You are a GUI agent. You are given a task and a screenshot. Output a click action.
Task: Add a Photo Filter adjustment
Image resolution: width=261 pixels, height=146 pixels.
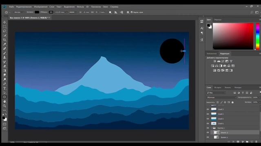coord(225,66)
